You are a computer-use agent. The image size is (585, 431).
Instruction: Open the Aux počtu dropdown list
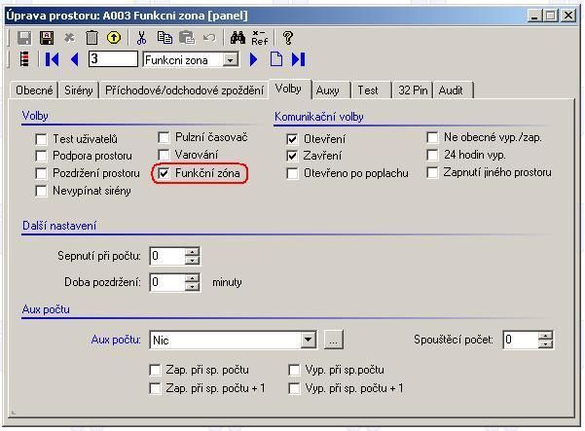[309, 341]
